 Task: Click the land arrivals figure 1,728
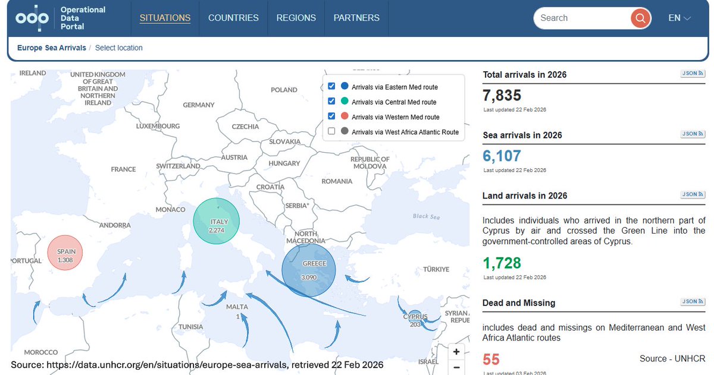(x=502, y=263)
